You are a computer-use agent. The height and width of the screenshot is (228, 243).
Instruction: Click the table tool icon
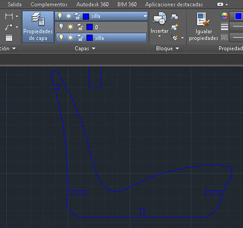click(x=9, y=38)
